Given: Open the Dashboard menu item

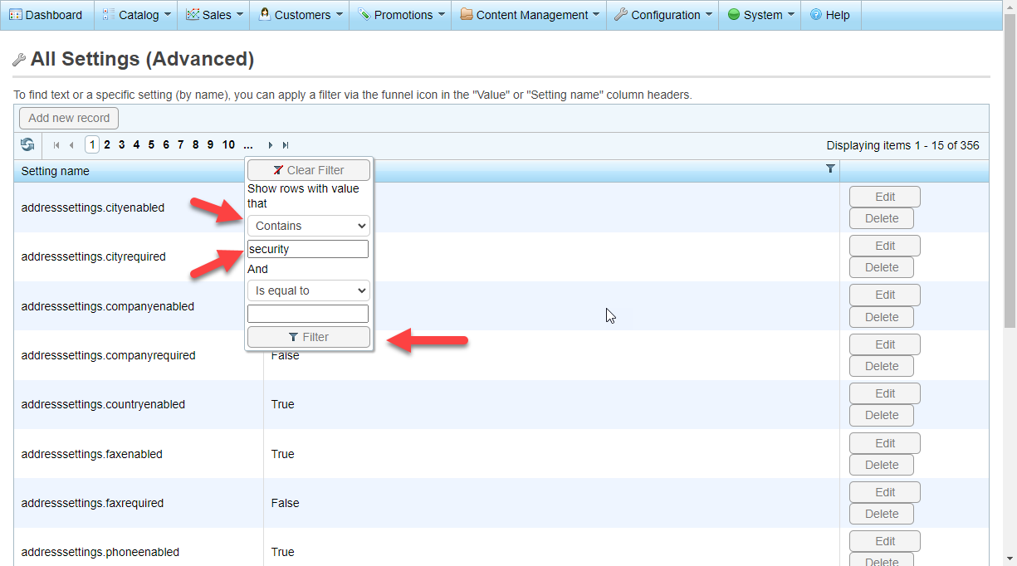Looking at the screenshot, I should pyautogui.click(x=46, y=15).
